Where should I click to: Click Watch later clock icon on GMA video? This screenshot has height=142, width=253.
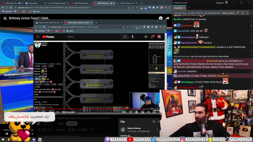click(160, 18)
